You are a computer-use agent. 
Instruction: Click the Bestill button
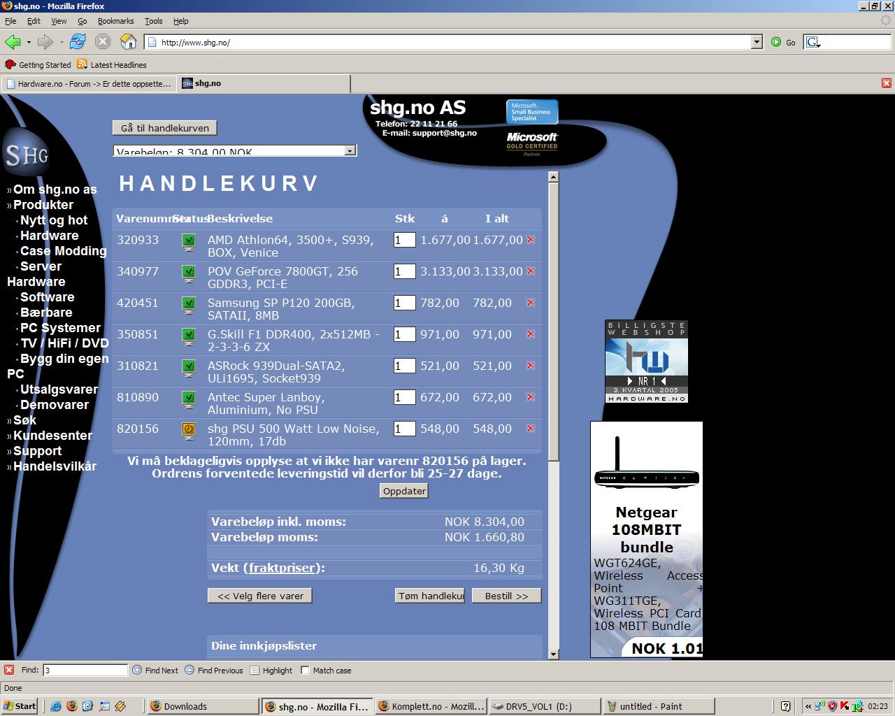[507, 596]
